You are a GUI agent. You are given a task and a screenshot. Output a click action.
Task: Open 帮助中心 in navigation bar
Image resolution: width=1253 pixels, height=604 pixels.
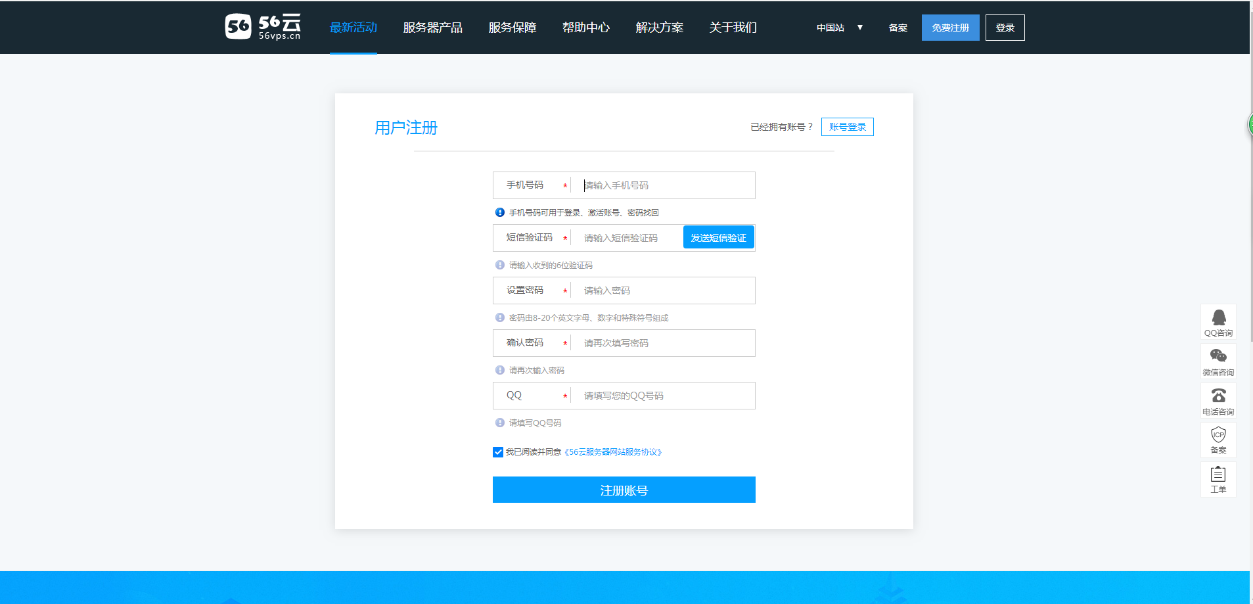click(585, 28)
